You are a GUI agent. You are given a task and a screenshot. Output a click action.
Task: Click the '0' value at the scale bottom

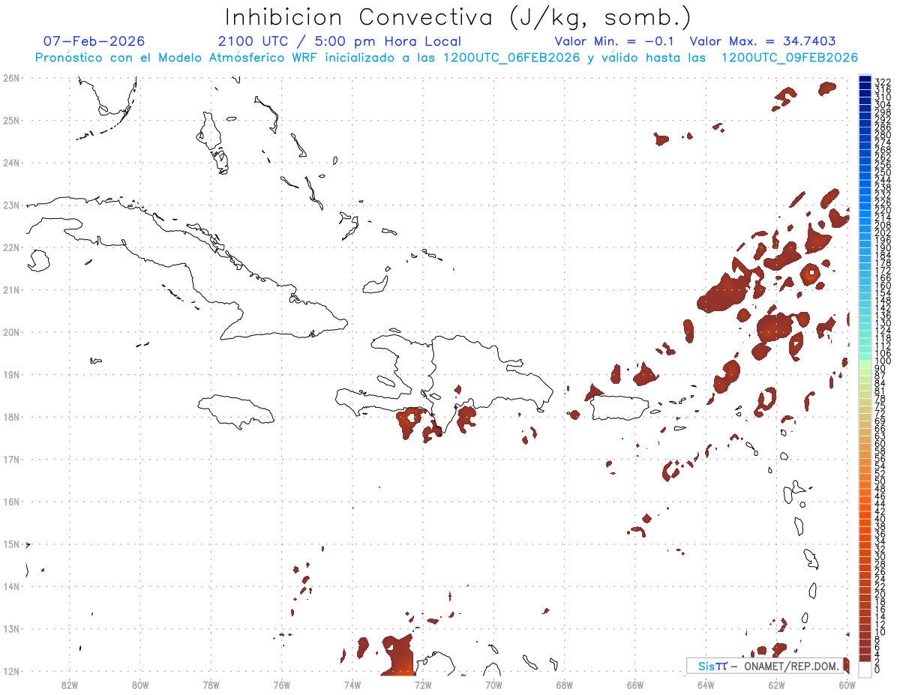[x=878, y=670]
